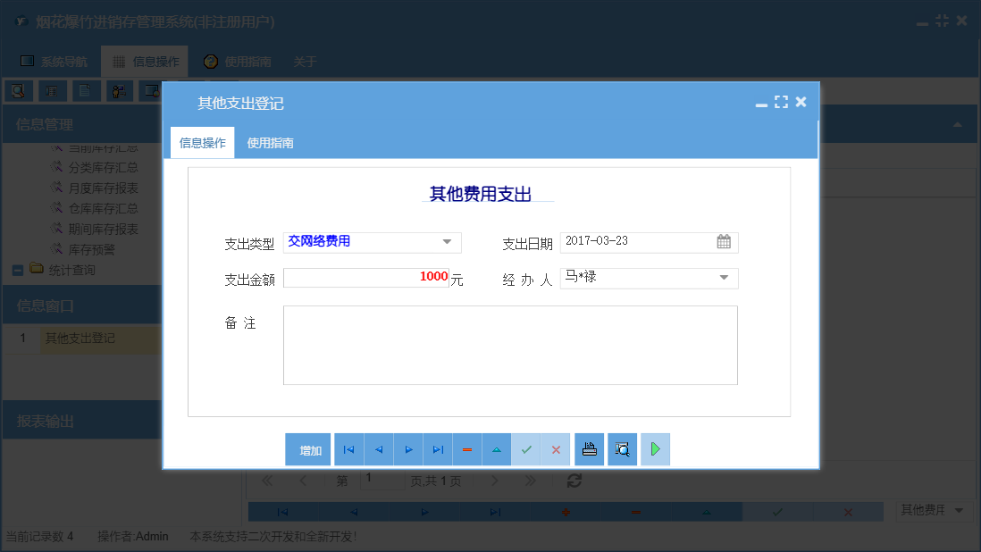Open the 支出类型 dropdown
The image size is (981, 552).
tap(447, 242)
